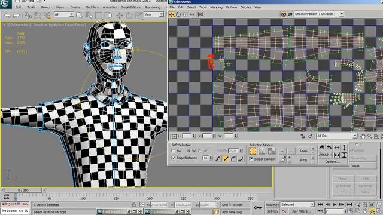Screen dimensions: 383x215
Task: Activate the Select and Scale tool
Action: pyautogui.click(x=139, y=16)
